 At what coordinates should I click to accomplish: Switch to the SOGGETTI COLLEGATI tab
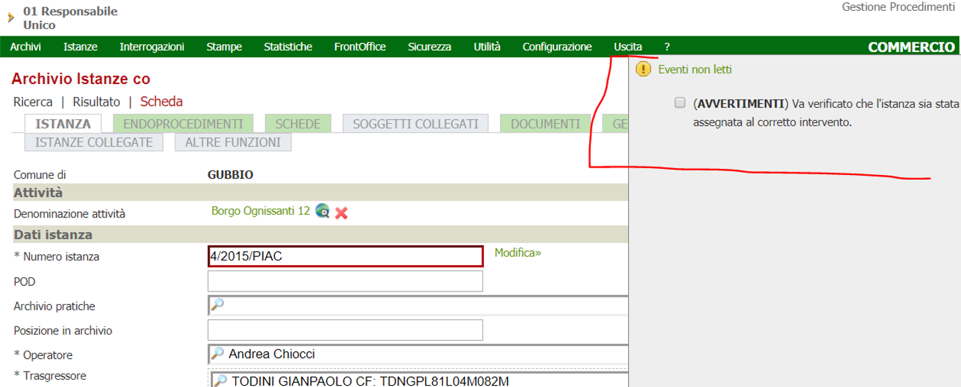tap(415, 124)
